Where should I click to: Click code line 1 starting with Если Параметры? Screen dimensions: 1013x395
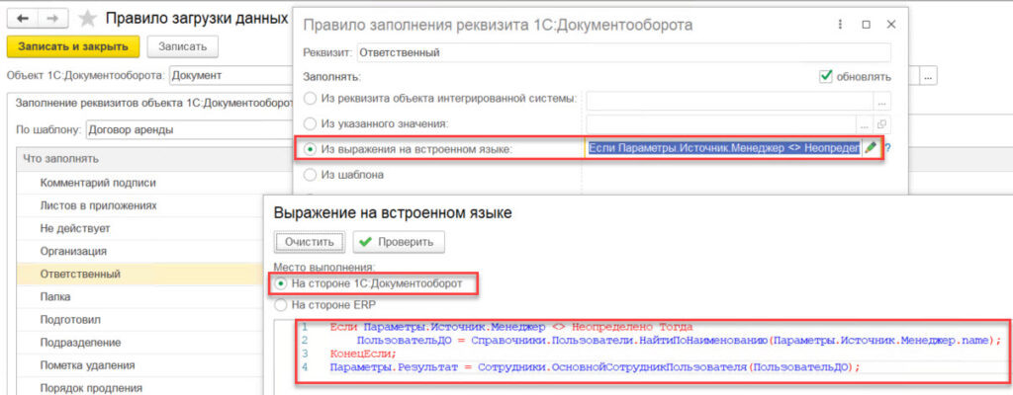click(510, 327)
